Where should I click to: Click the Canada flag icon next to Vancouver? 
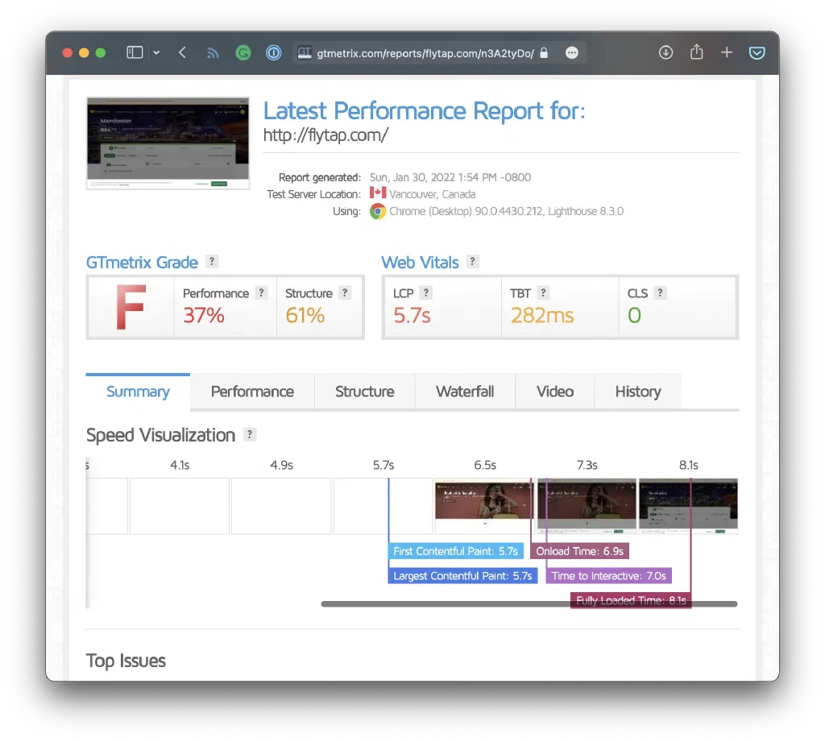[379, 193]
